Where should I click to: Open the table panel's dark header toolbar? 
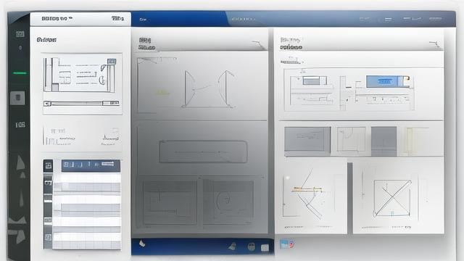click(91, 166)
